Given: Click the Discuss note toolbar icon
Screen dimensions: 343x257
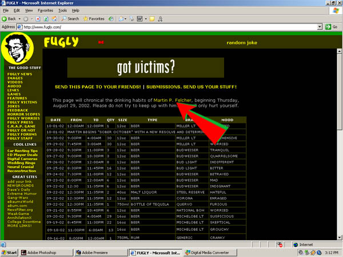Looking at the screenshot, I should click(x=152, y=19).
